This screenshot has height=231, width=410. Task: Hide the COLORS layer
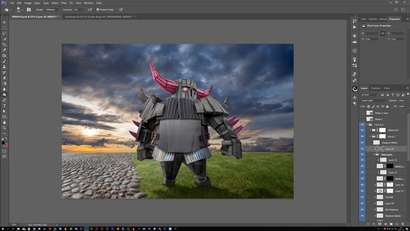(x=362, y=197)
